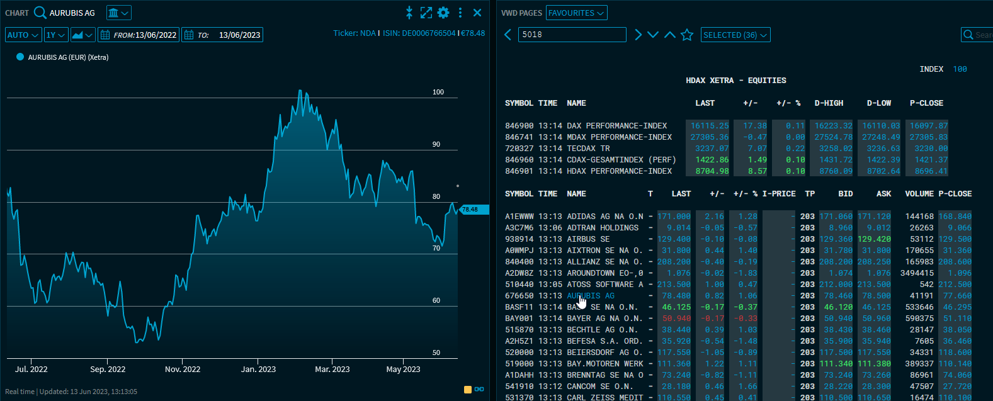Click the ADIDAS AG NA O.N row name
Screen dimensions: 993x401
point(604,217)
